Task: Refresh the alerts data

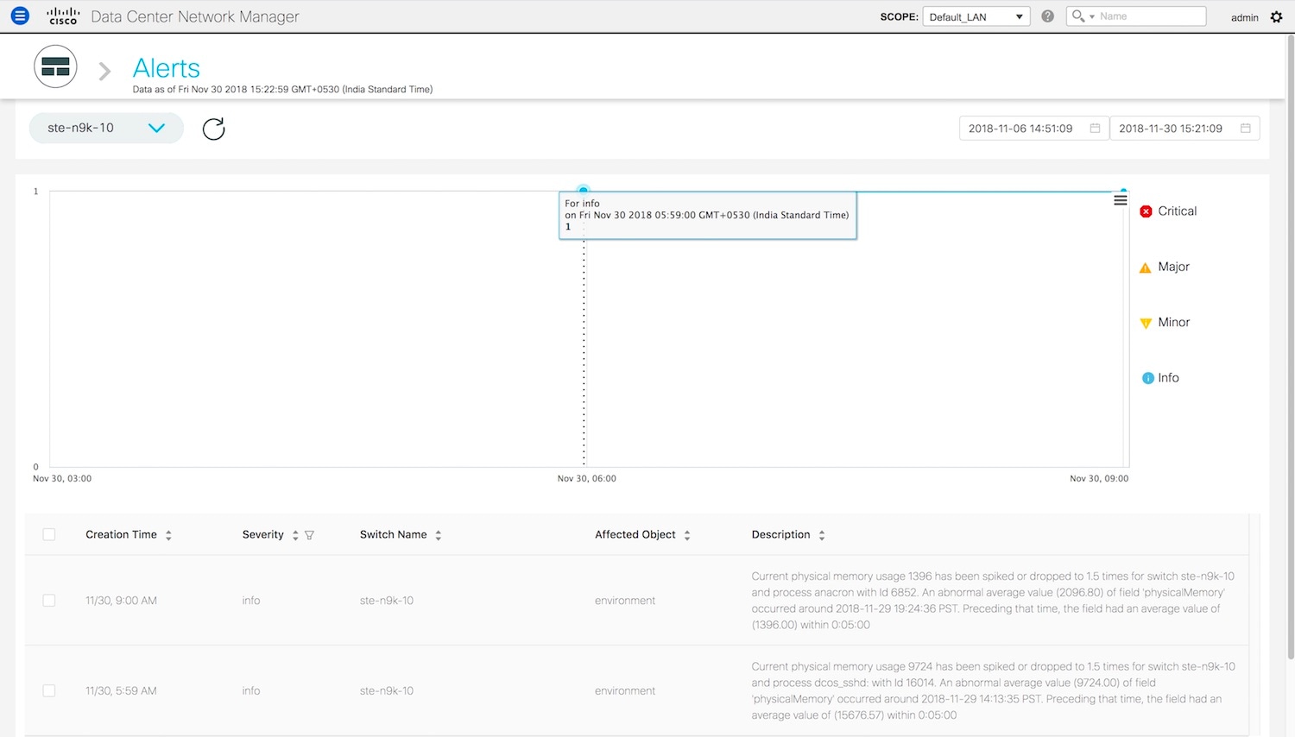Action: [213, 129]
